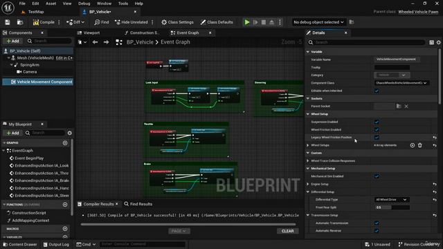Screen dimensions: 443x249
Task: Open Differential Type dropdown
Action: pos(392,200)
